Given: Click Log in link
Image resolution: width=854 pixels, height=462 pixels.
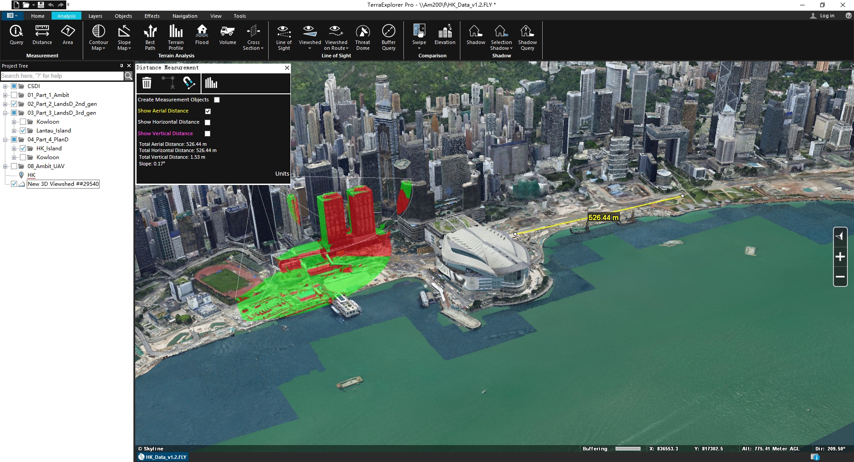Looking at the screenshot, I should [x=826, y=16].
